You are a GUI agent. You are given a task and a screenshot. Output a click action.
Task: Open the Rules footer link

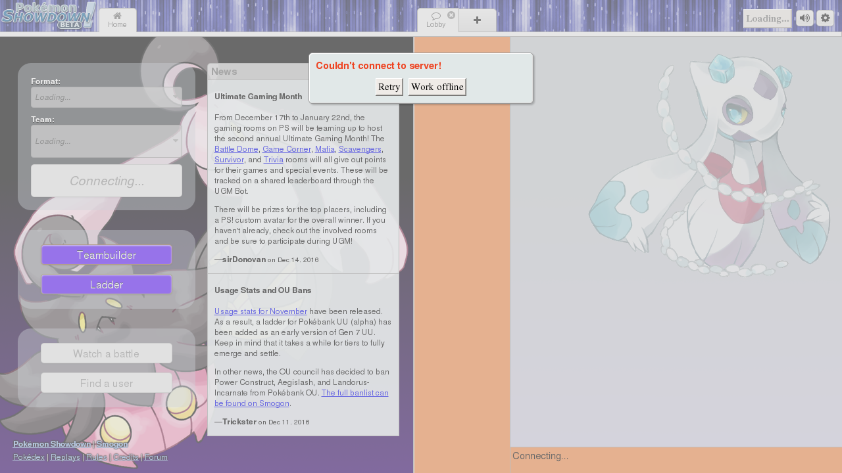tap(96, 457)
